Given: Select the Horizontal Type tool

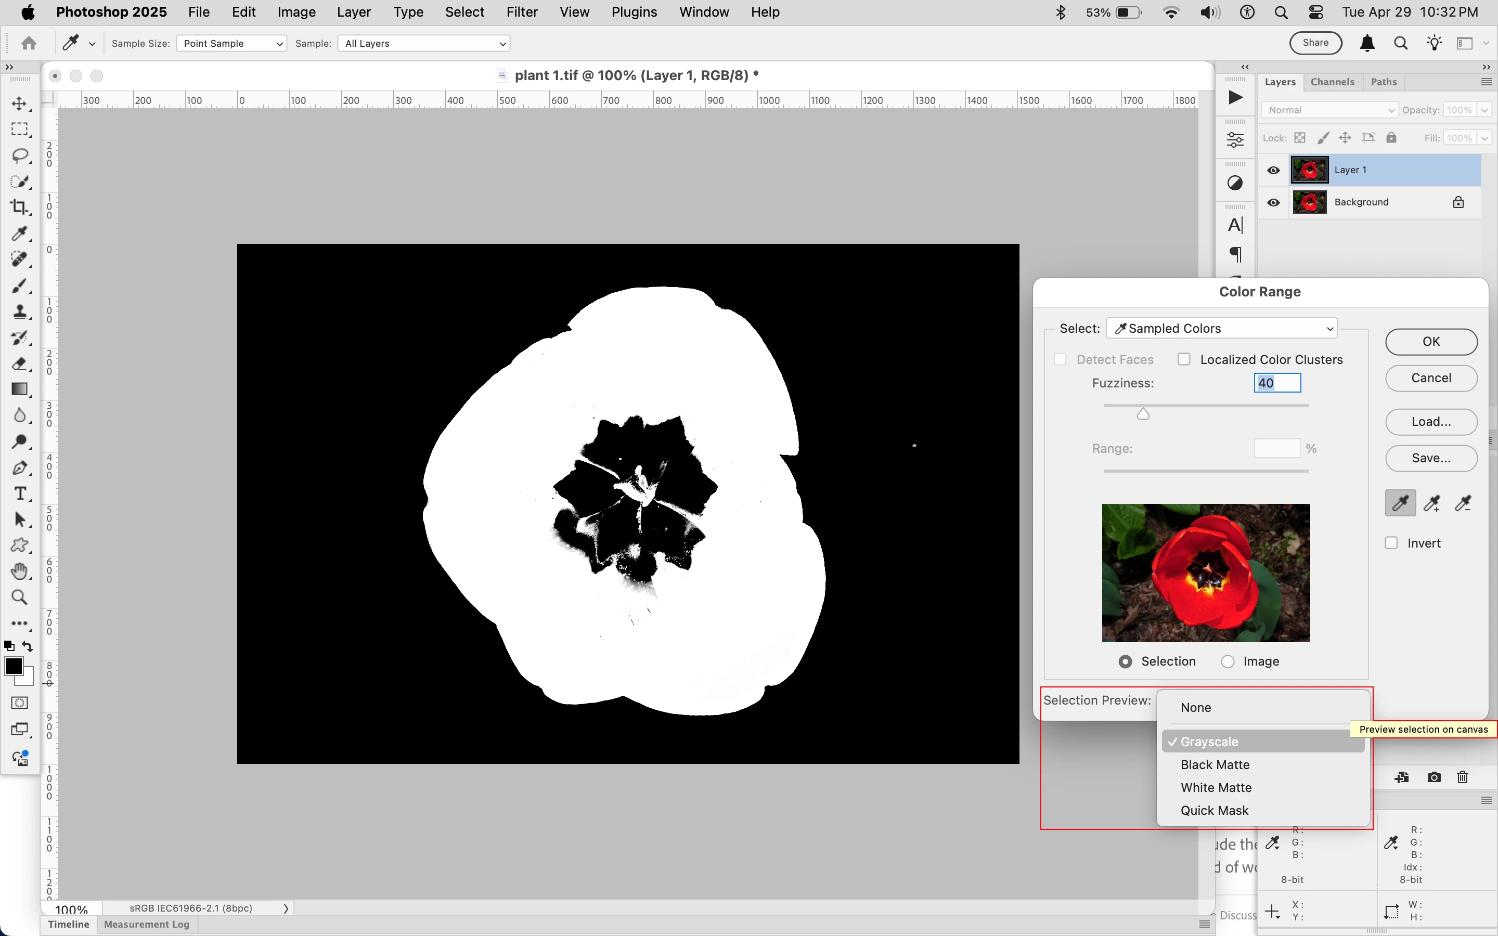Looking at the screenshot, I should pyautogui.click(x=19, y=493).
